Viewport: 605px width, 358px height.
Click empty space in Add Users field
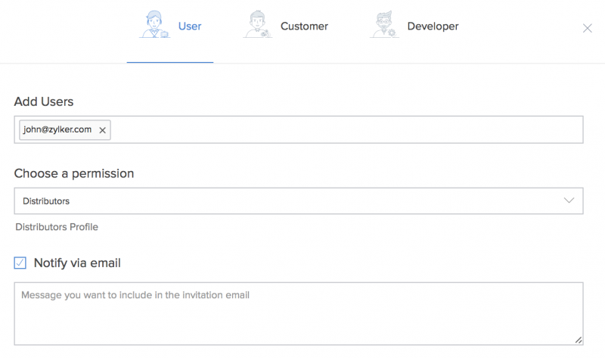tap(340, 130)
